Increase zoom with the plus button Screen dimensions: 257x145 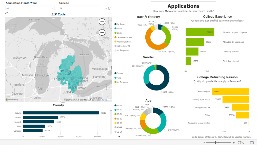coord(233,143)
